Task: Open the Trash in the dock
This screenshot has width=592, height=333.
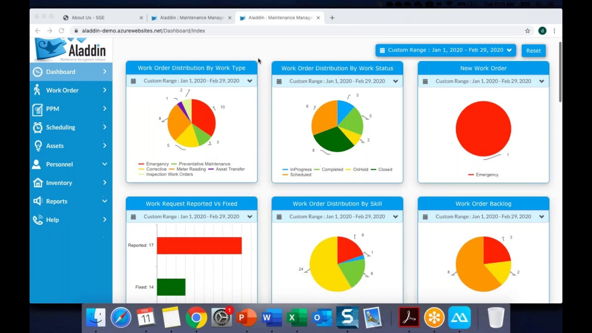Action: (x=496, y=318)
